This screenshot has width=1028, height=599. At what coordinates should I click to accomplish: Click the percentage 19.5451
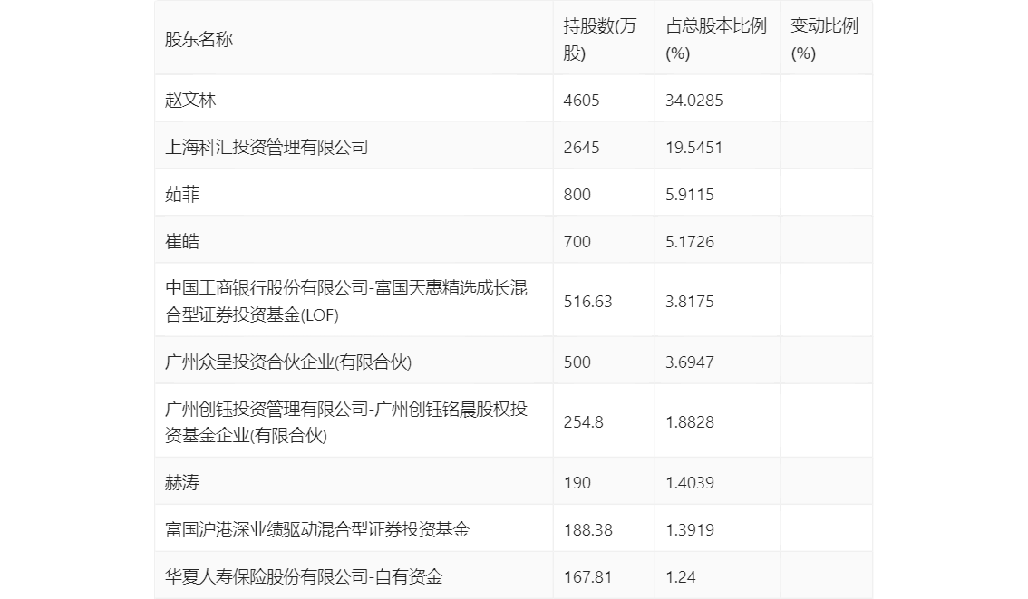click(x=694, y=148)
